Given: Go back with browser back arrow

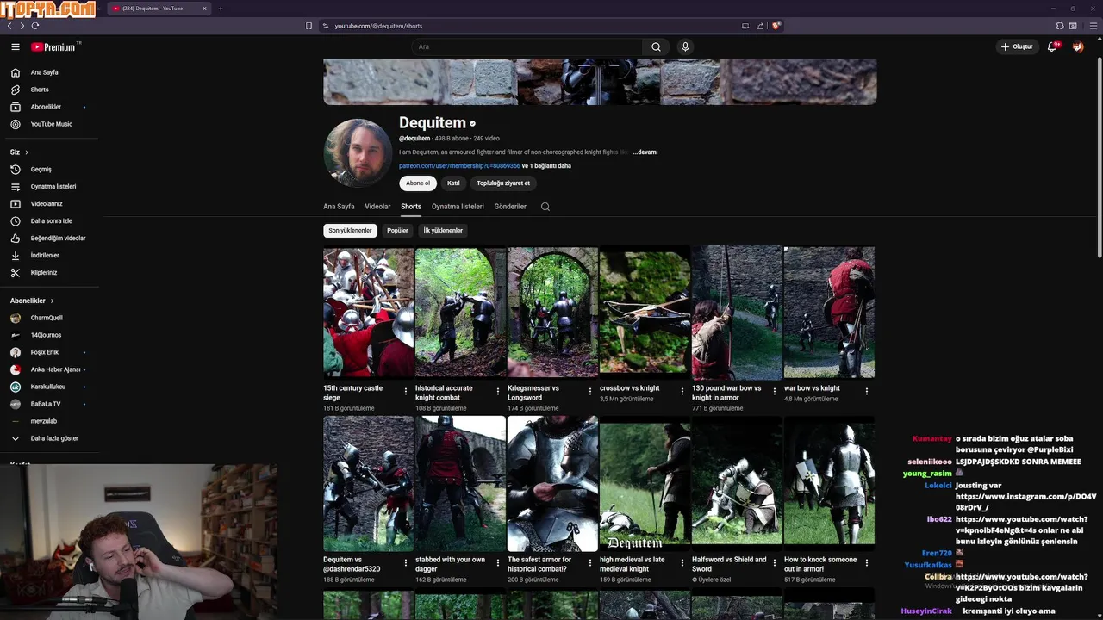Looking at the screenshot, I should pyautogui.click(x=9, y=26).
